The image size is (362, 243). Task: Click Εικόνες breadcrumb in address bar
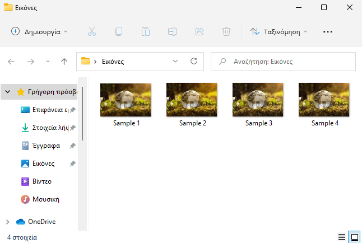113,62
